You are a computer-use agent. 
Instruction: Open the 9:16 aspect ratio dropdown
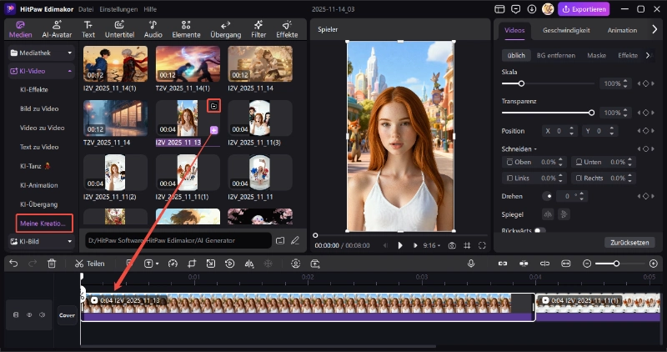click(x=433, y=245)
